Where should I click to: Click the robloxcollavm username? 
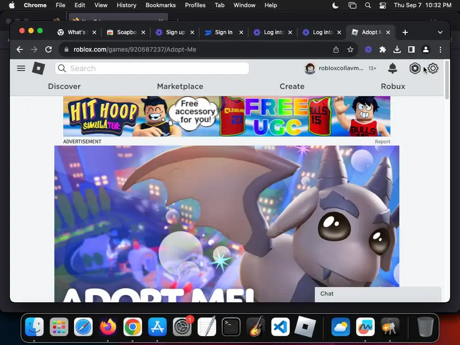click(341, 68)
